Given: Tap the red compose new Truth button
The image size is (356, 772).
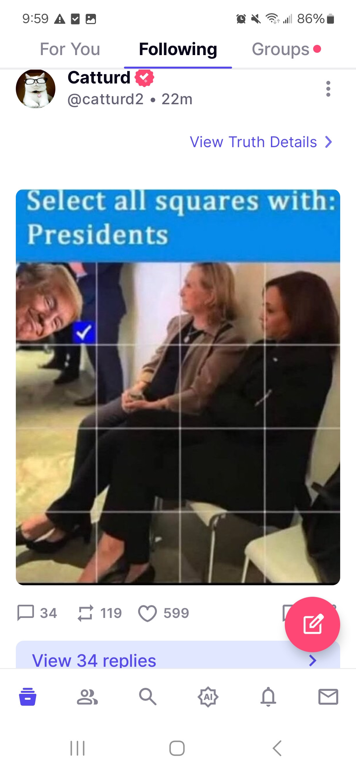Looking at the screenshot, I should [x=312, y=624].
